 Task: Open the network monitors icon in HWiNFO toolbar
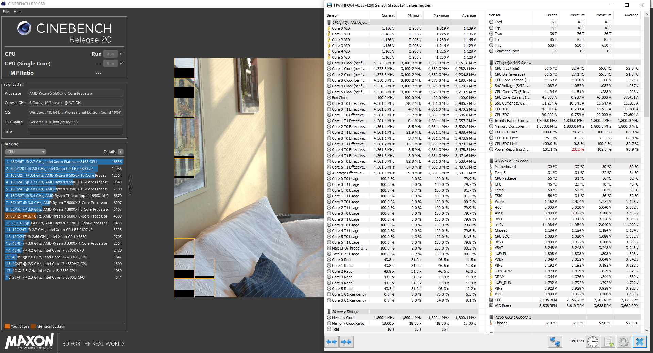point(555,341)
